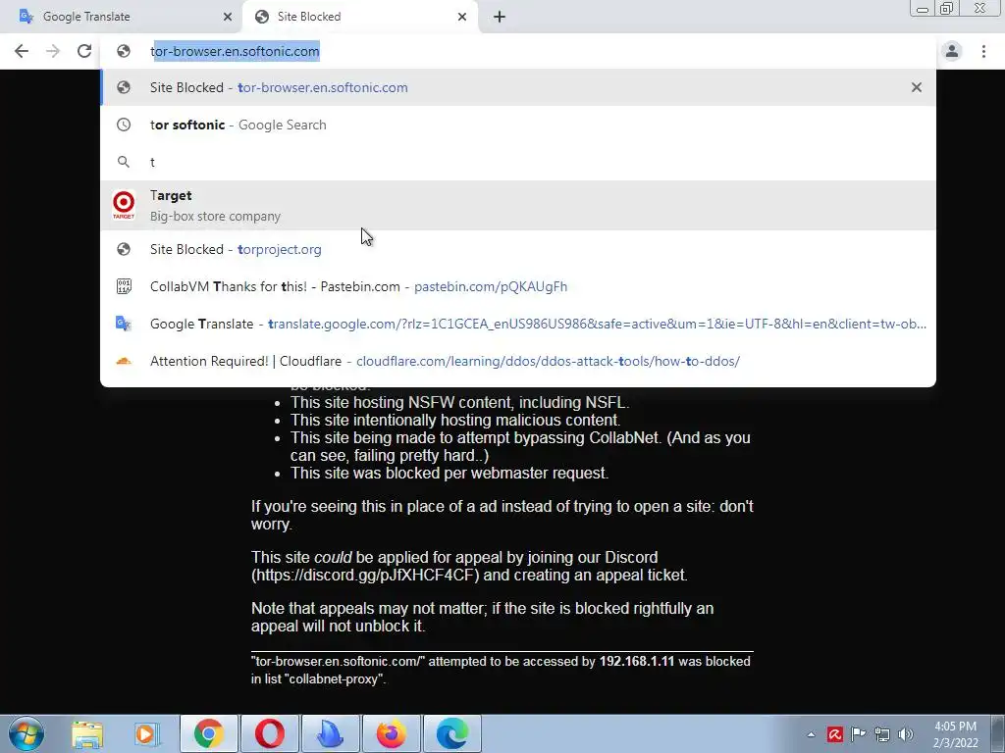The height and width of the screenshot is (753, 1005).
Task: Click the Target logo icon
Action: click(x=124, y=206)
